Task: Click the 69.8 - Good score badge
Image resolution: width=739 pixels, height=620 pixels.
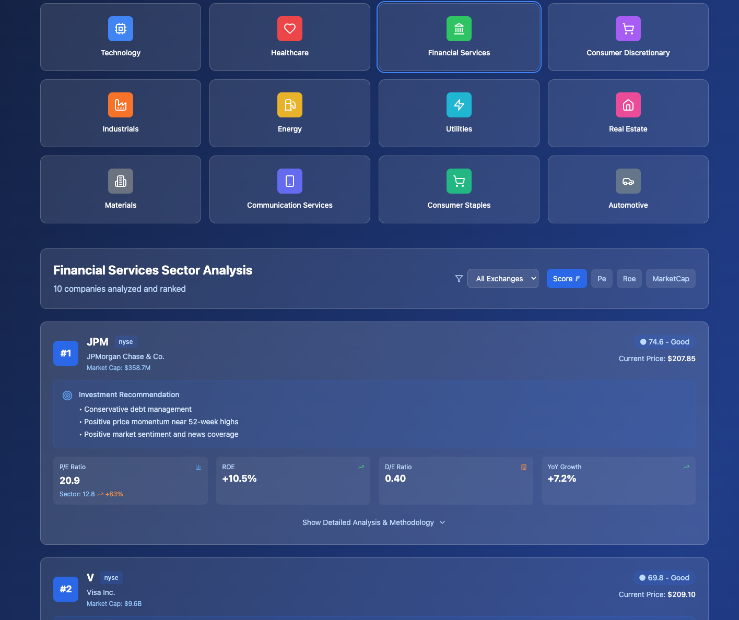Action: tap(664, 578)
